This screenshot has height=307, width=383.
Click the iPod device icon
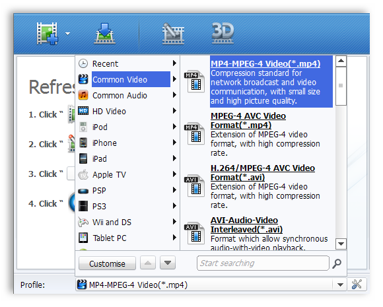[83, 127]
